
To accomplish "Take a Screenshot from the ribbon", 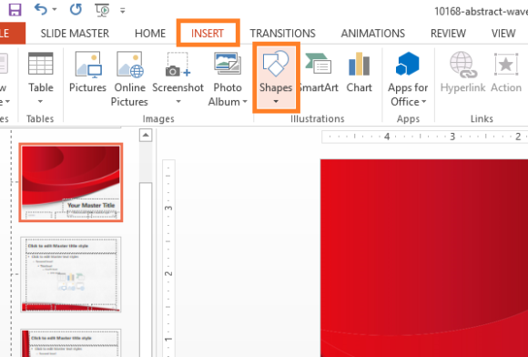I will point(178,72).
